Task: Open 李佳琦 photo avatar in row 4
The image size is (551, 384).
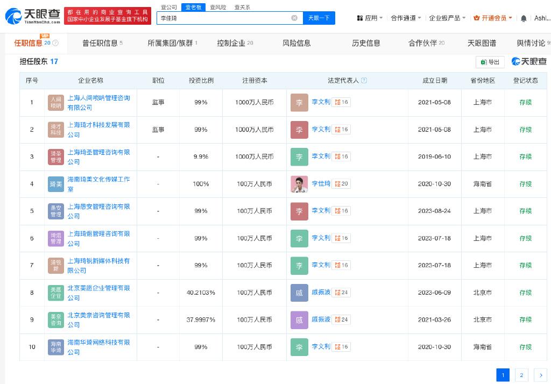Action: [299, 184]
